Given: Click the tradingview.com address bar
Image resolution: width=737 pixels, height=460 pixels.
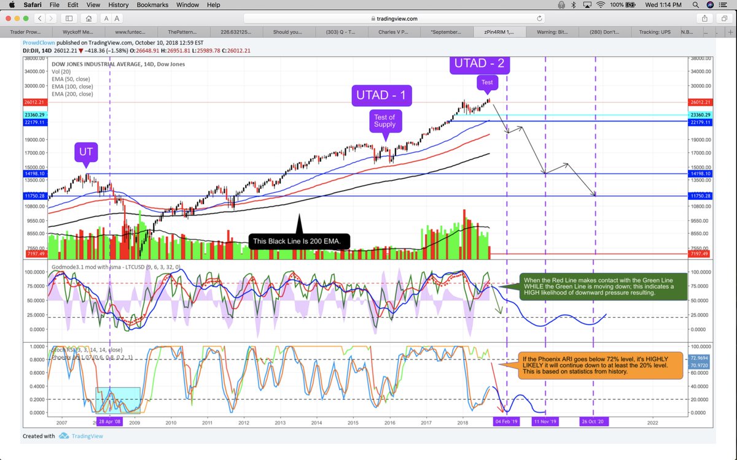Looking at the screenshot, I should (394, 19).
